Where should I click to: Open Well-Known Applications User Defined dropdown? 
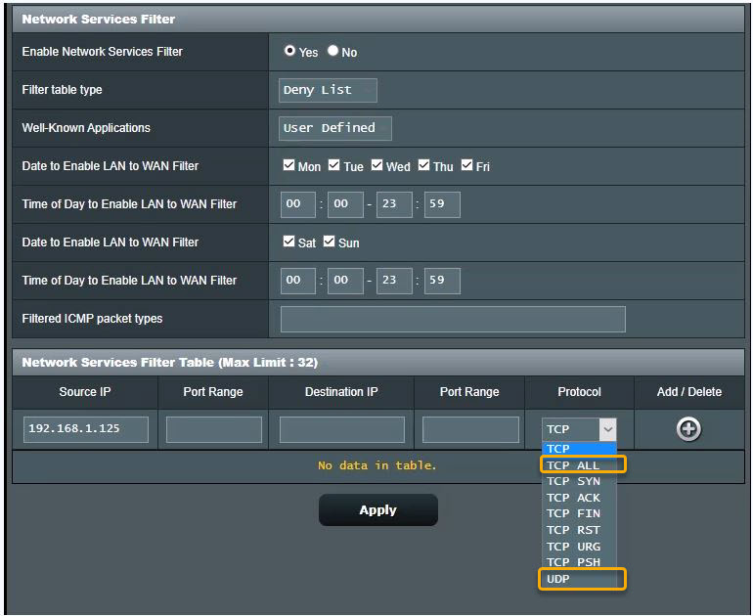pyautogui.click(x=335, y=128)
